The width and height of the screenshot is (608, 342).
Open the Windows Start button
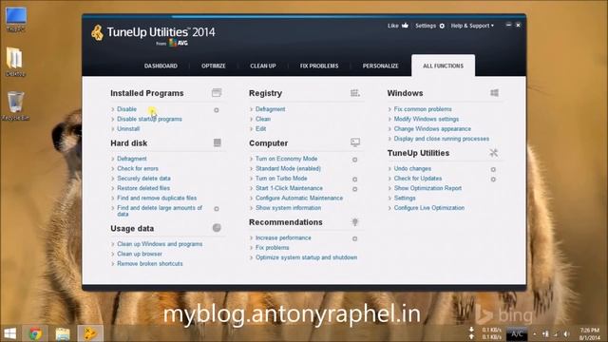(x=10, y=333)
